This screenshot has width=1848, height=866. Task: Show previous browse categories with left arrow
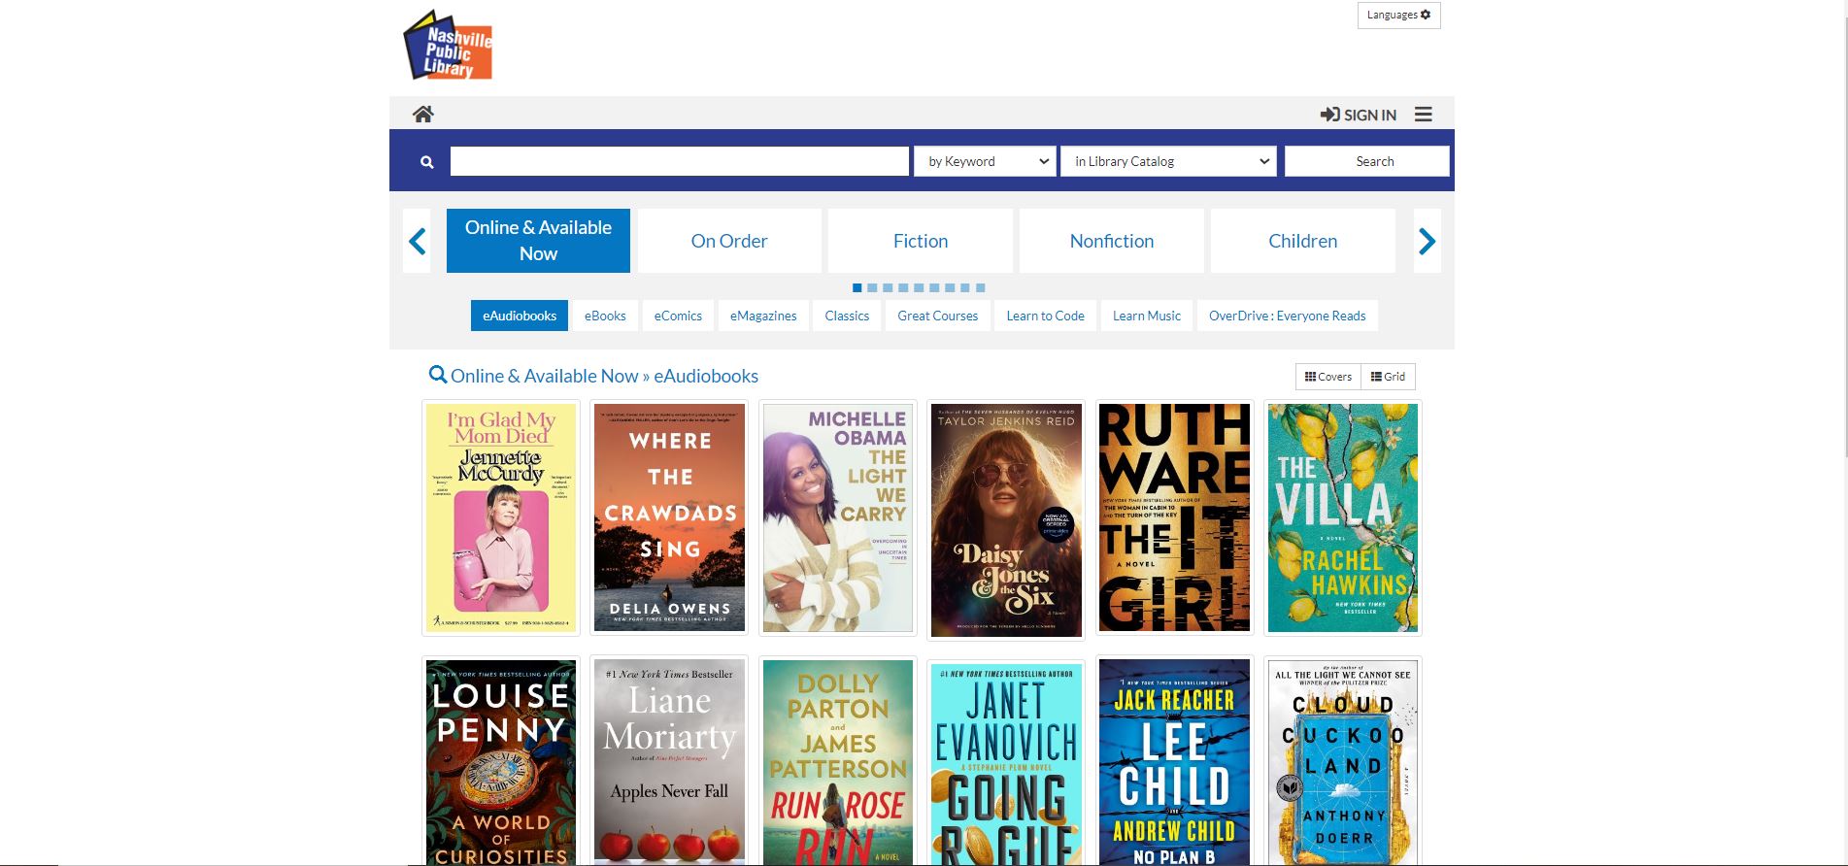point(418,241)
